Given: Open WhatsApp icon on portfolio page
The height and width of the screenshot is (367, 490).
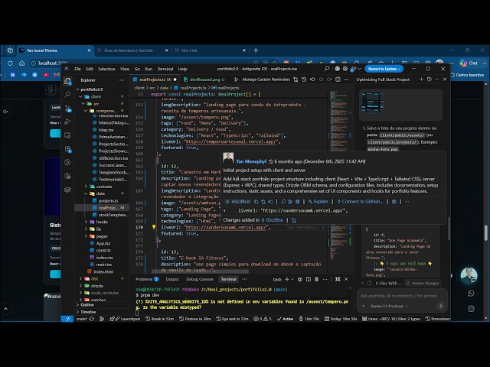Looking at the screenshot, I should 471,294.
